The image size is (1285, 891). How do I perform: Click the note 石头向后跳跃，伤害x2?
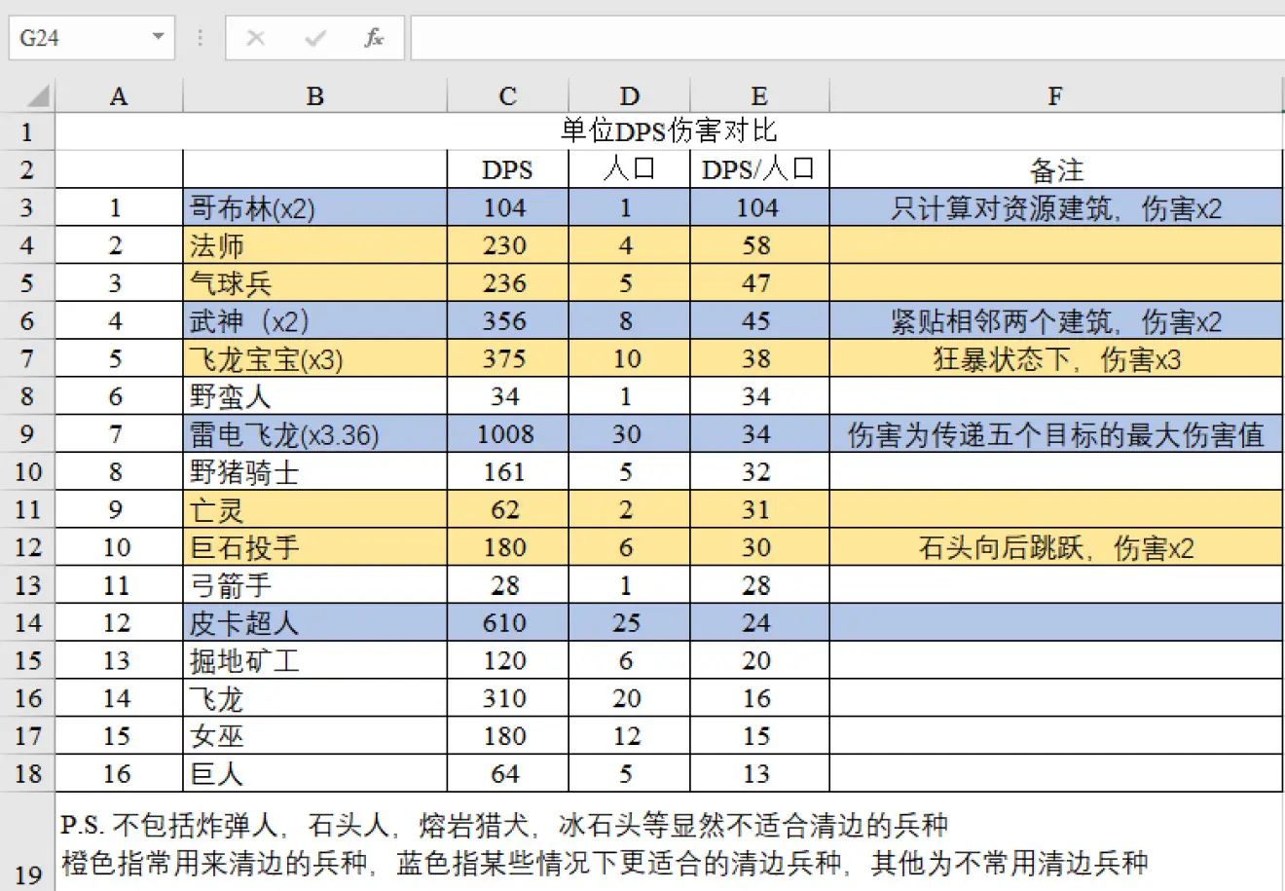pyautogui.click(x=1056, y=547)
